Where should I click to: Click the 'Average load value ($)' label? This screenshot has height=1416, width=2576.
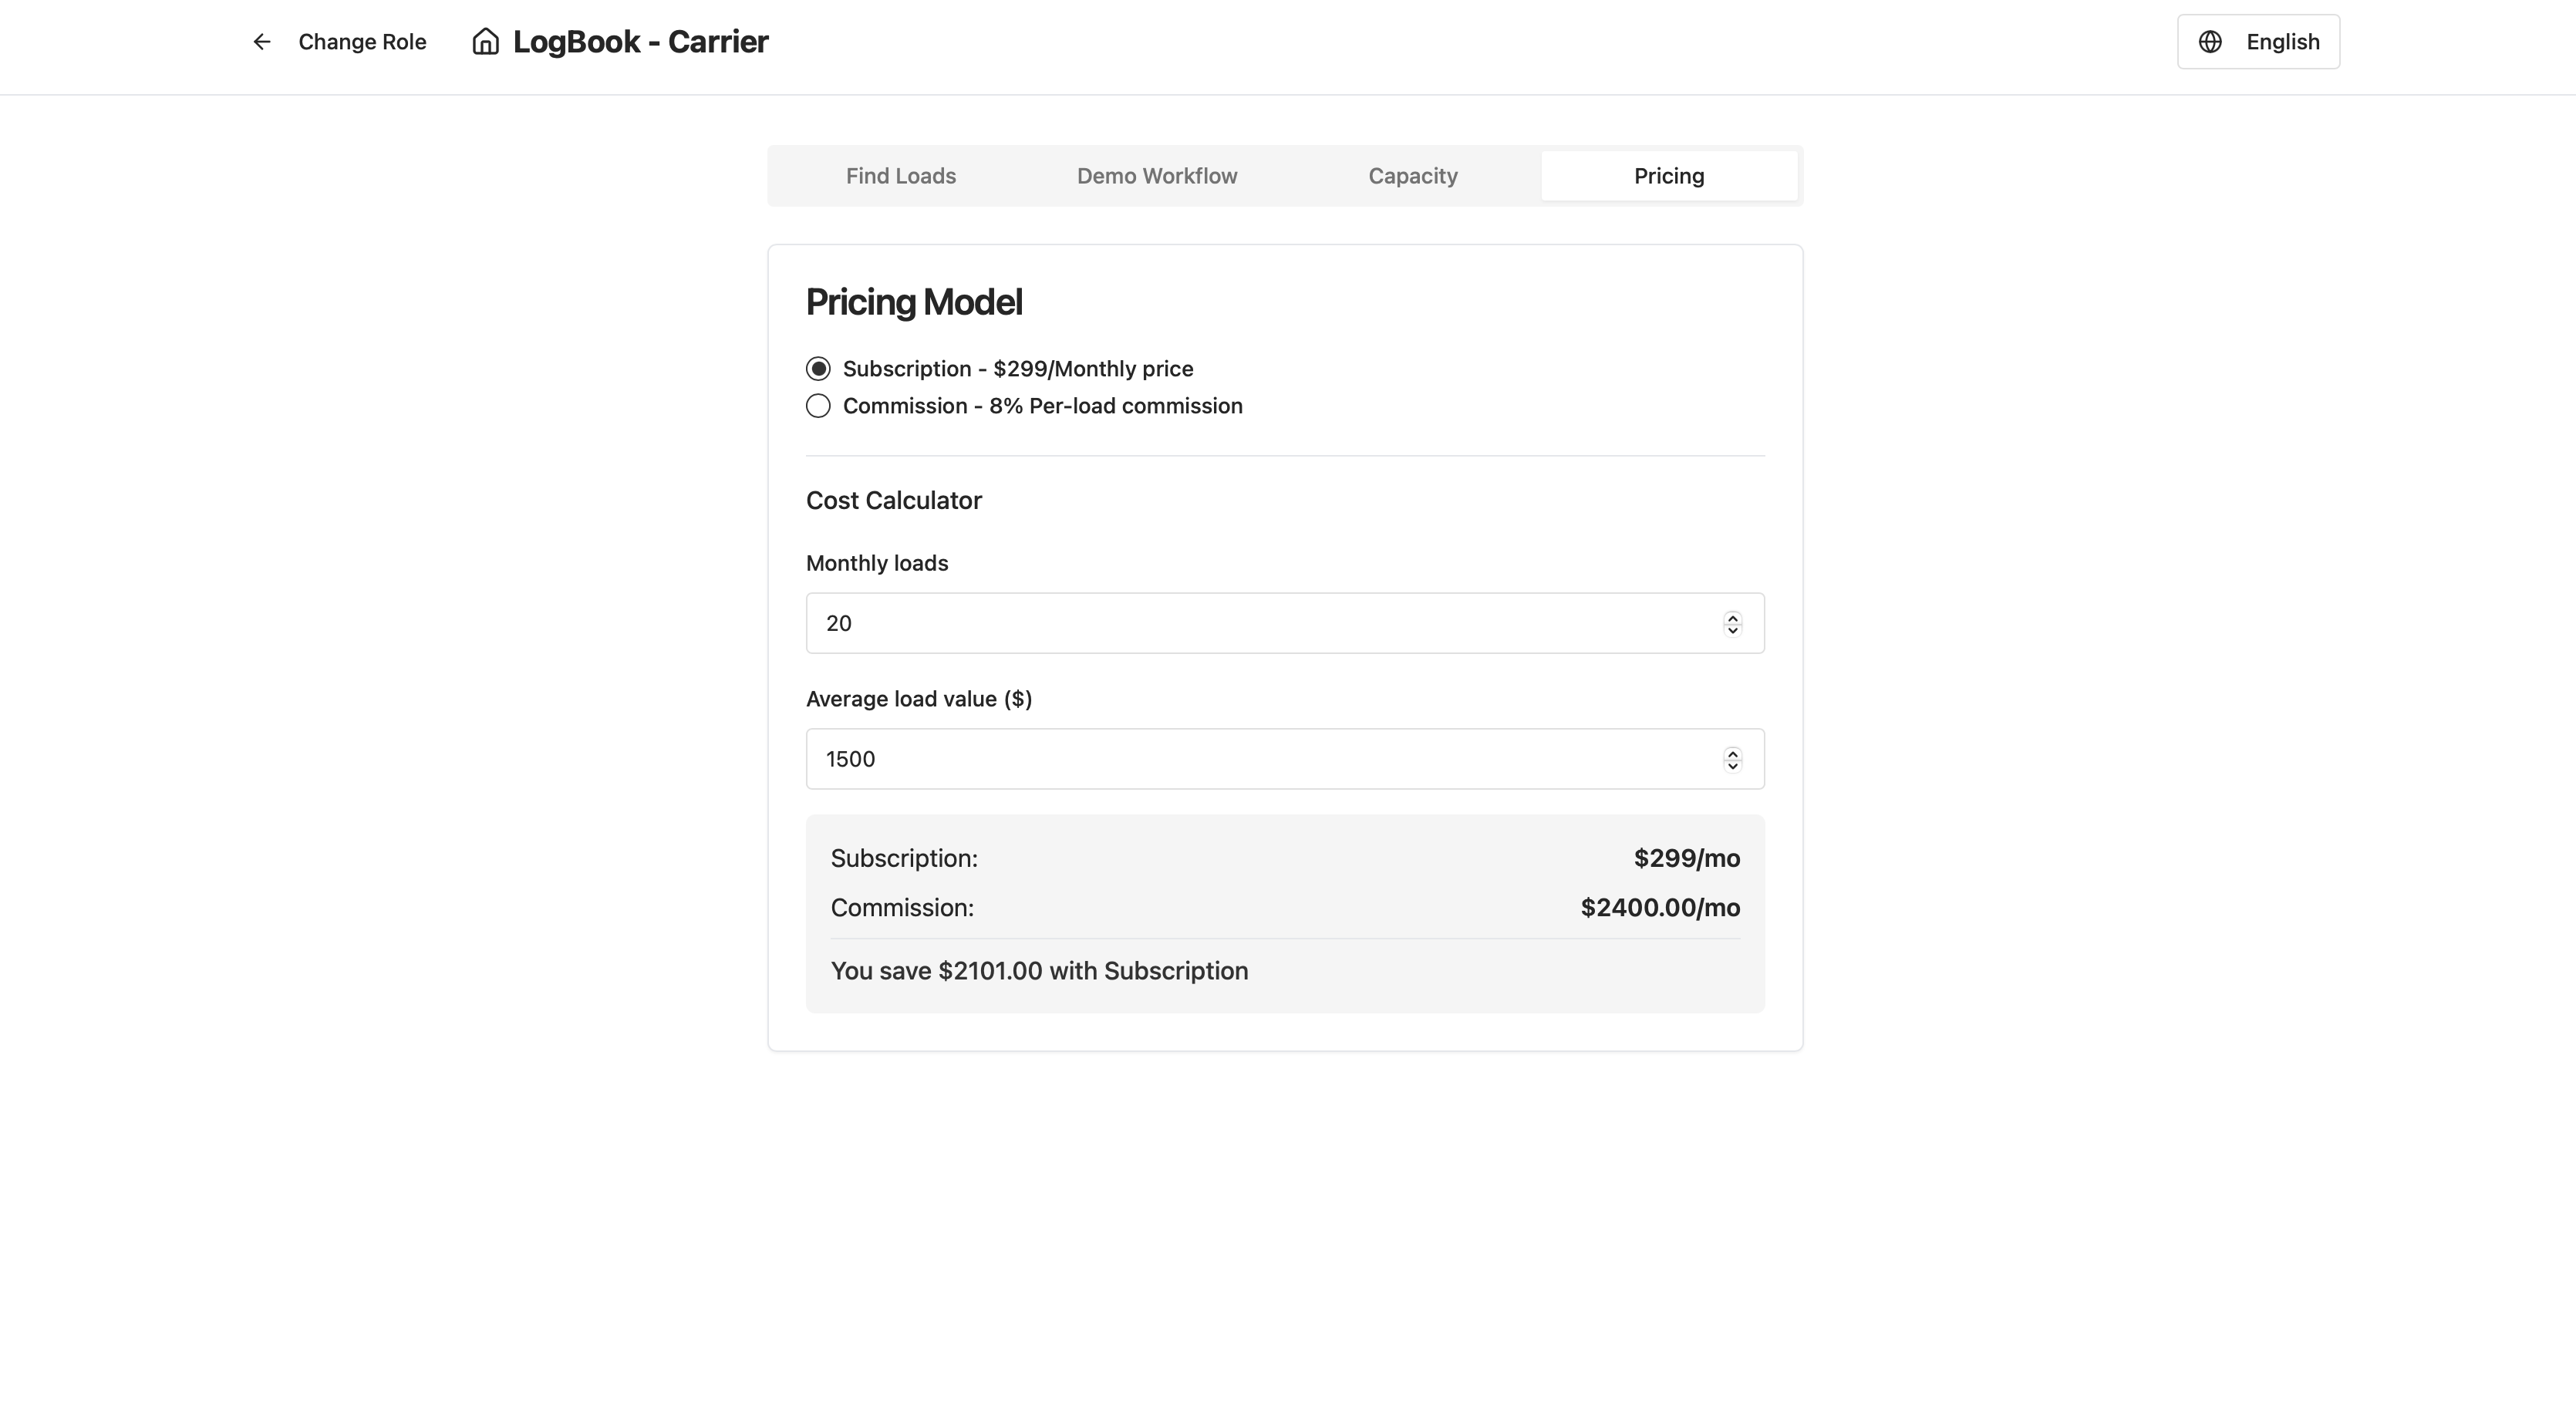tap(919, 699)
